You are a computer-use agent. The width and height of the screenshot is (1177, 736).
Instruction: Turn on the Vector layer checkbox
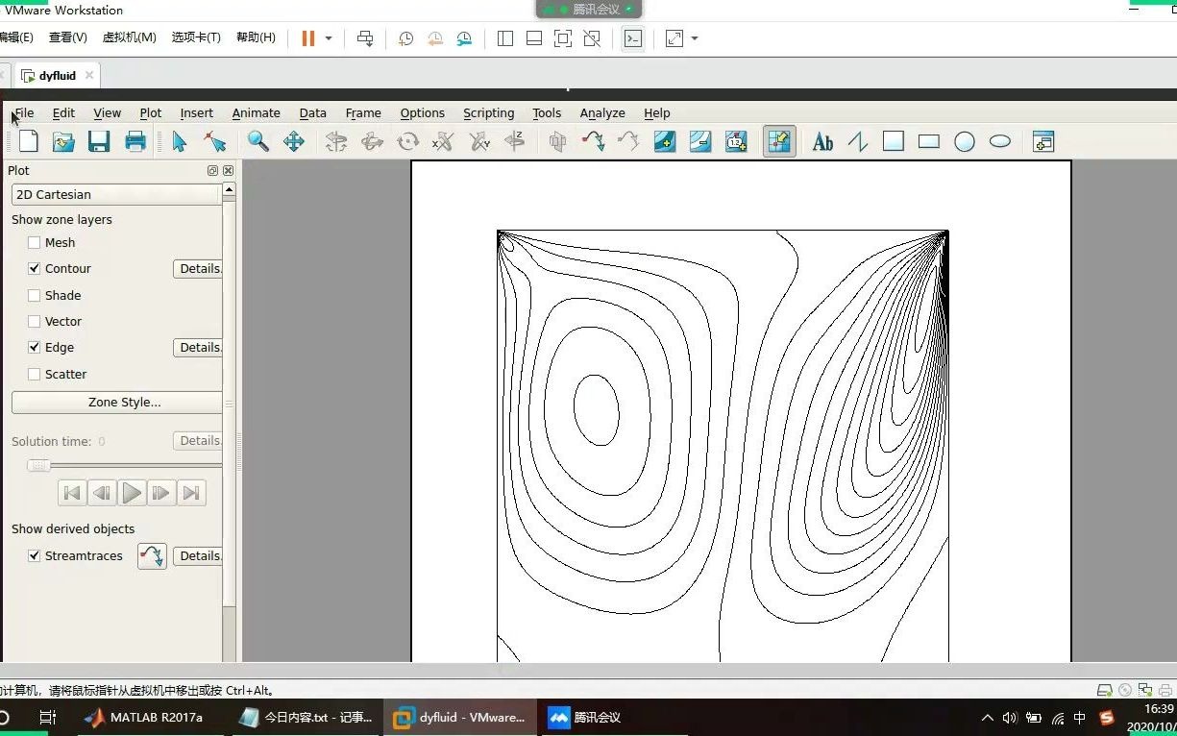tap(35, 322)
